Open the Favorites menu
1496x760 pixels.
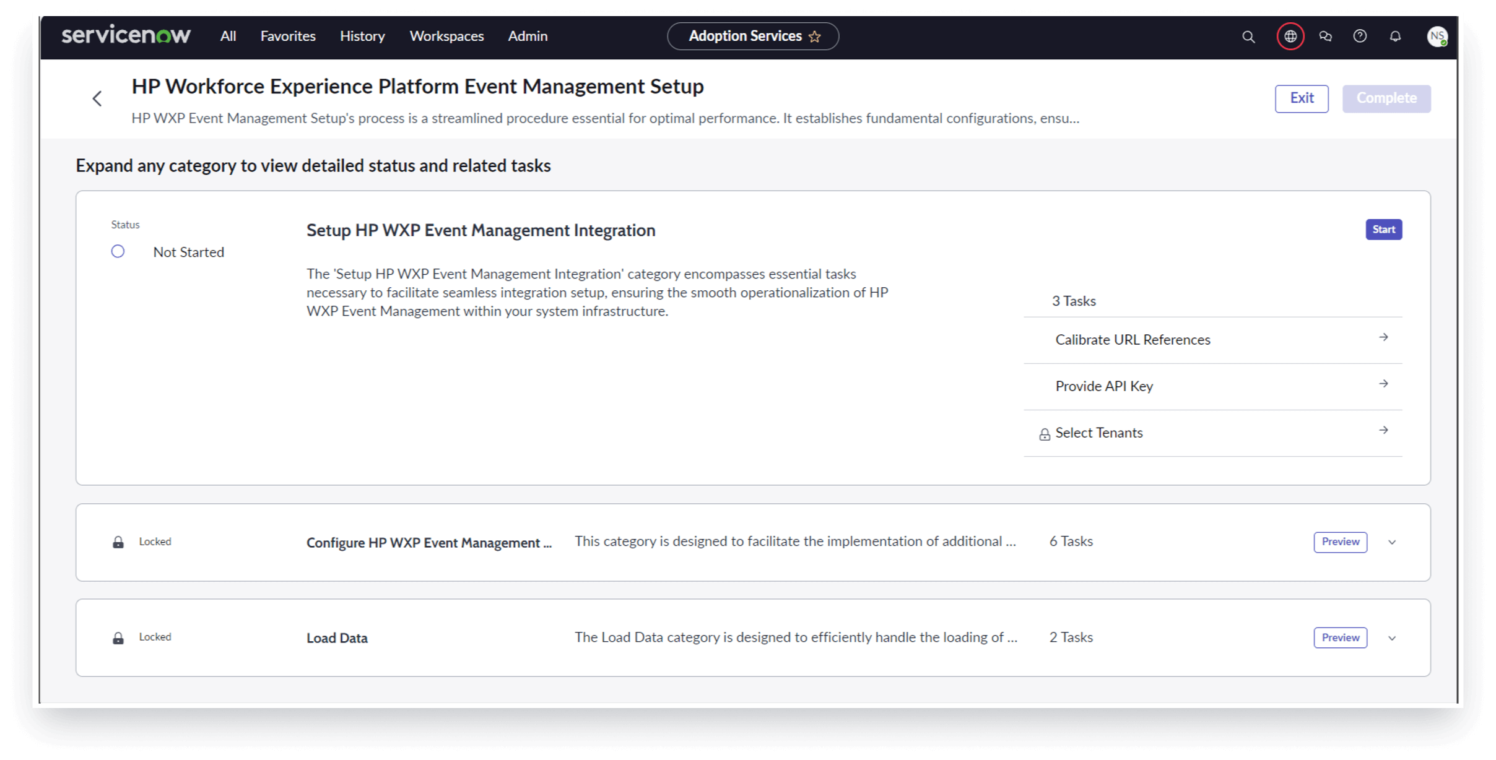(x=288, y=36)
